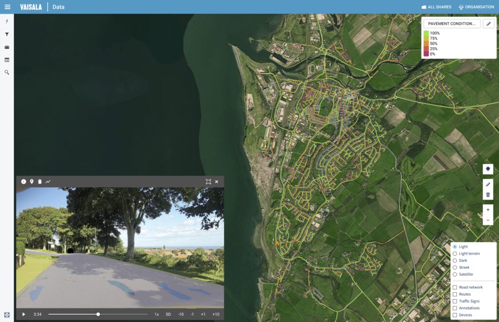Close the video panel
499x322 pixels.
217,181
